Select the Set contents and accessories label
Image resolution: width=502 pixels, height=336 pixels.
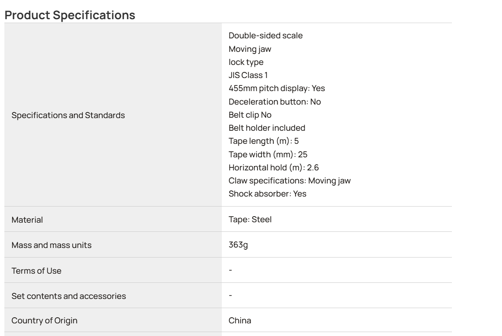[x=69, y=296]
